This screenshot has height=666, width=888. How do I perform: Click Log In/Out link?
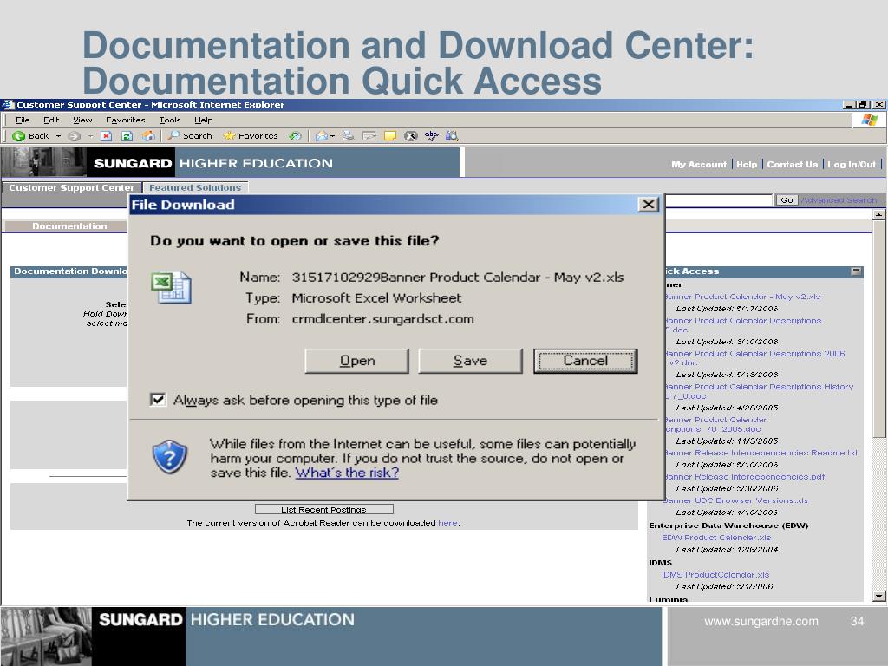(852, 164)
